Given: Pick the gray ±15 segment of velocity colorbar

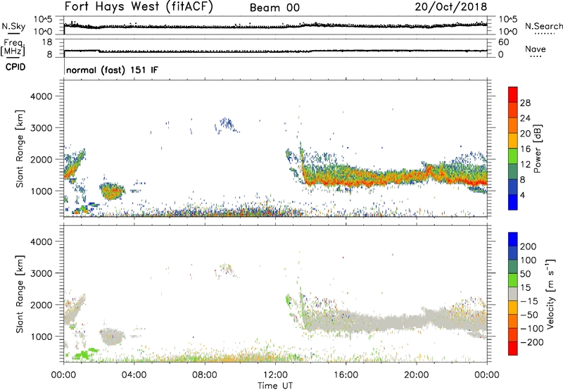Looking at the screenshot, I should (513, 294).
